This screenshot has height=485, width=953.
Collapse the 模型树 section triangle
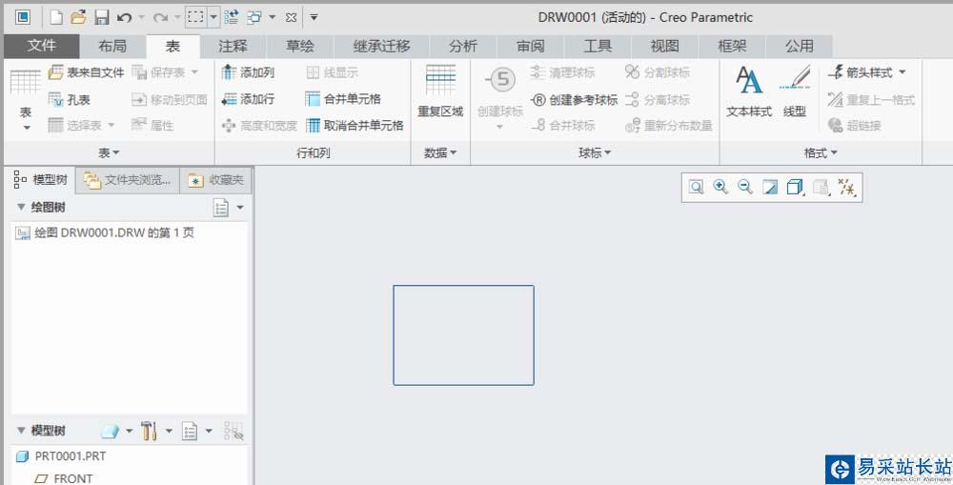click(x=21, y=431)
